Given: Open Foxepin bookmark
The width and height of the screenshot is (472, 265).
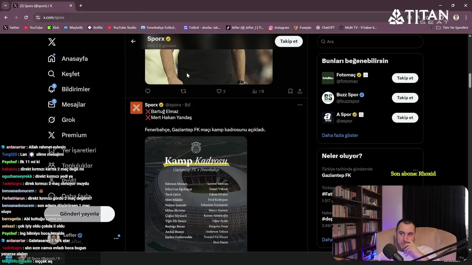Looking at the screenshot, I should [x=303, y=28].
